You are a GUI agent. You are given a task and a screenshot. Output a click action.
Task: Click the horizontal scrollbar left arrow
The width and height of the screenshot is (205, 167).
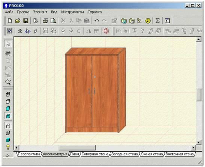point(16,148)
